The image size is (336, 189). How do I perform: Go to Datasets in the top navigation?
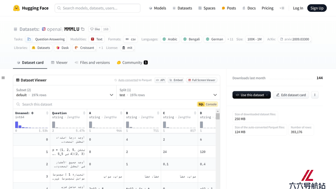pyautogui.click(x=182, y=8)
